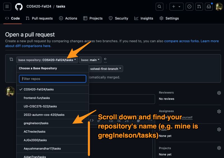Screen dimensions: 224x158
Task: Expand the create-new dropdown caret
Action: [179, 6]
